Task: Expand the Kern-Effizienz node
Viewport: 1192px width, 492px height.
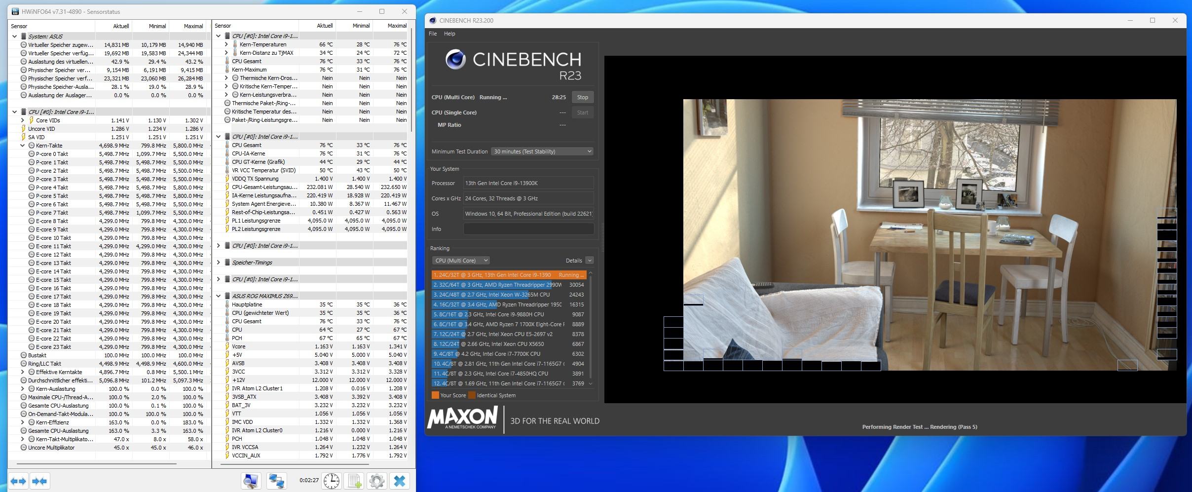Action: (x=22, y=422)
